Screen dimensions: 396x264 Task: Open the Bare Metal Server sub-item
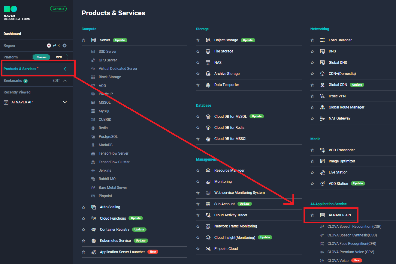coord(113,188)
